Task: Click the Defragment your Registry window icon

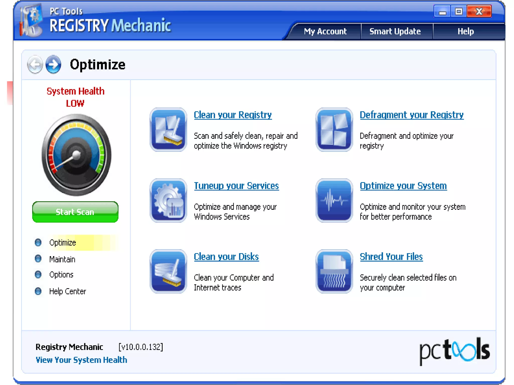Action: [x=334, y=130]
